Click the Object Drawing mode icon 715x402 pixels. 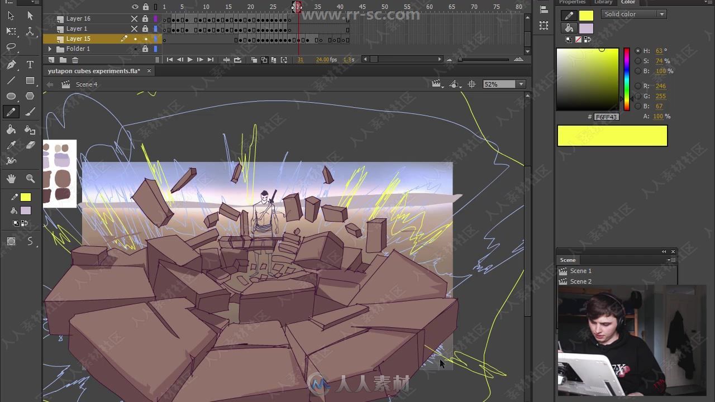point(11,241)
